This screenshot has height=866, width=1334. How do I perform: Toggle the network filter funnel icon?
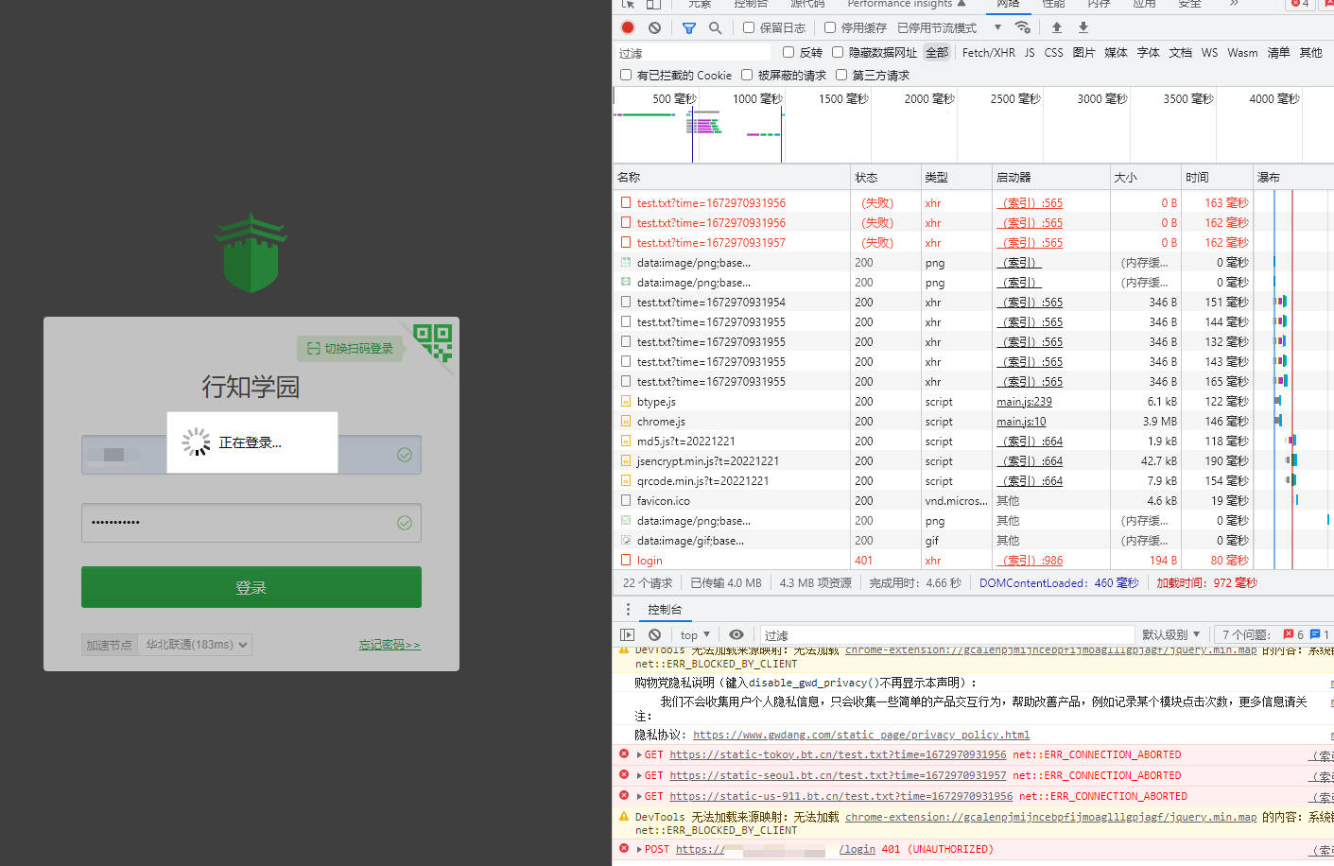689,27
